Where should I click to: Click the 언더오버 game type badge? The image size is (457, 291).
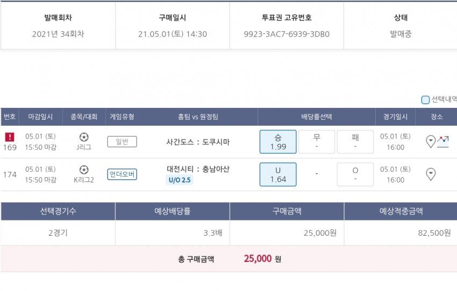click(x=122, y=174)
